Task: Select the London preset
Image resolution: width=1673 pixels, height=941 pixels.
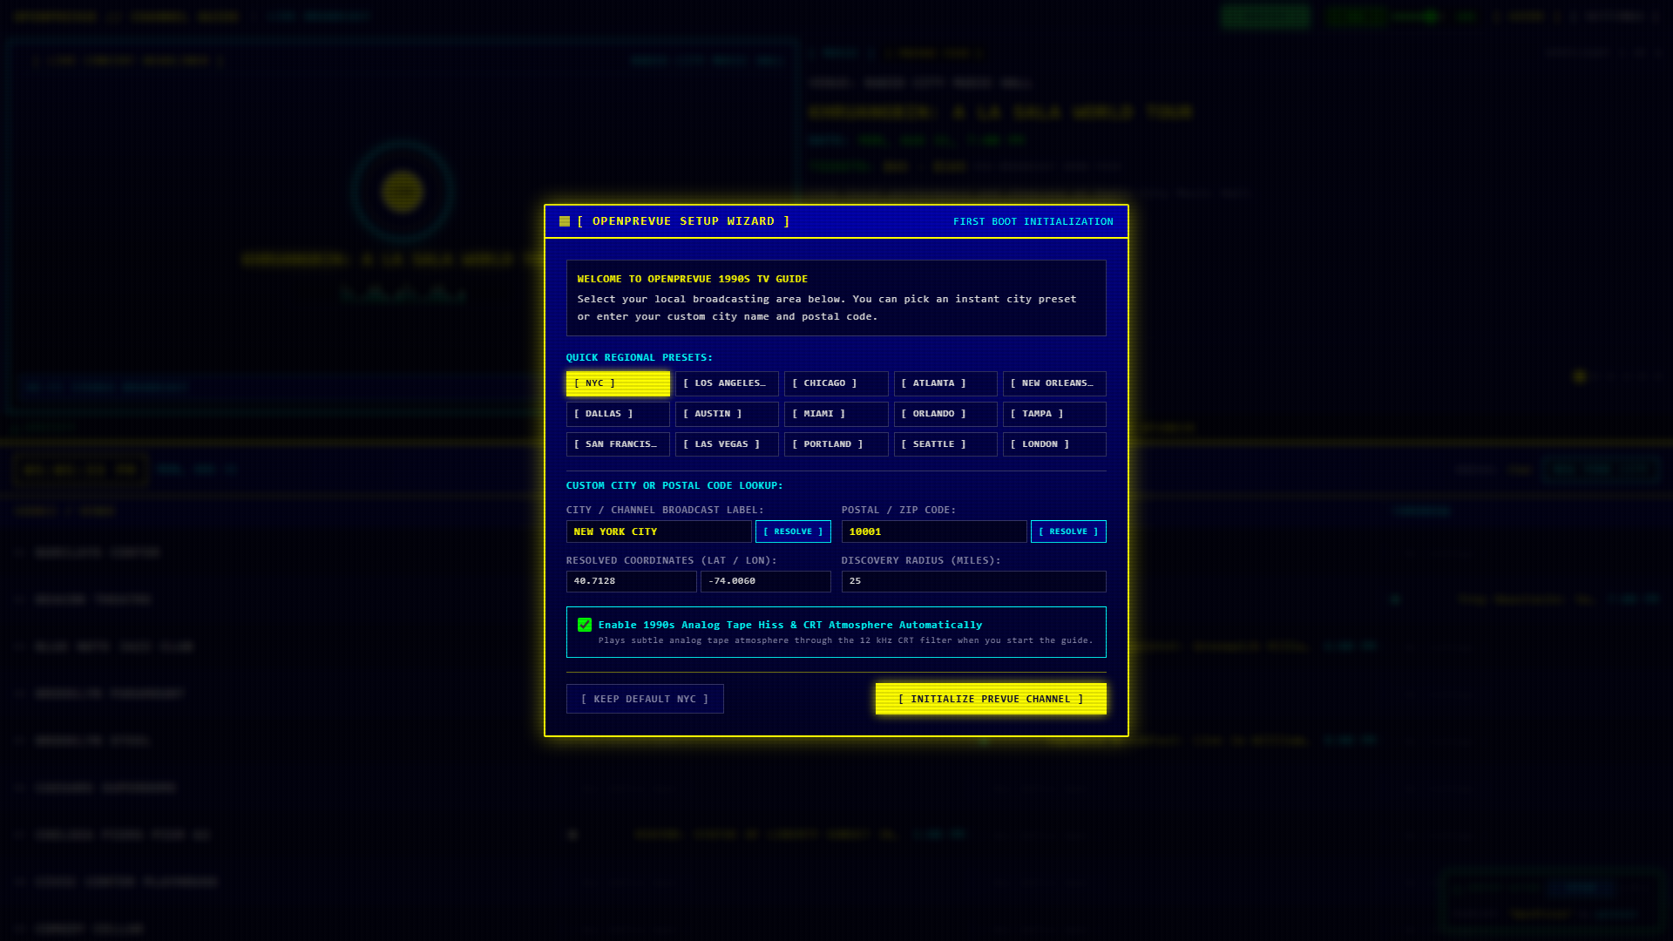Action: [1054, 444]
